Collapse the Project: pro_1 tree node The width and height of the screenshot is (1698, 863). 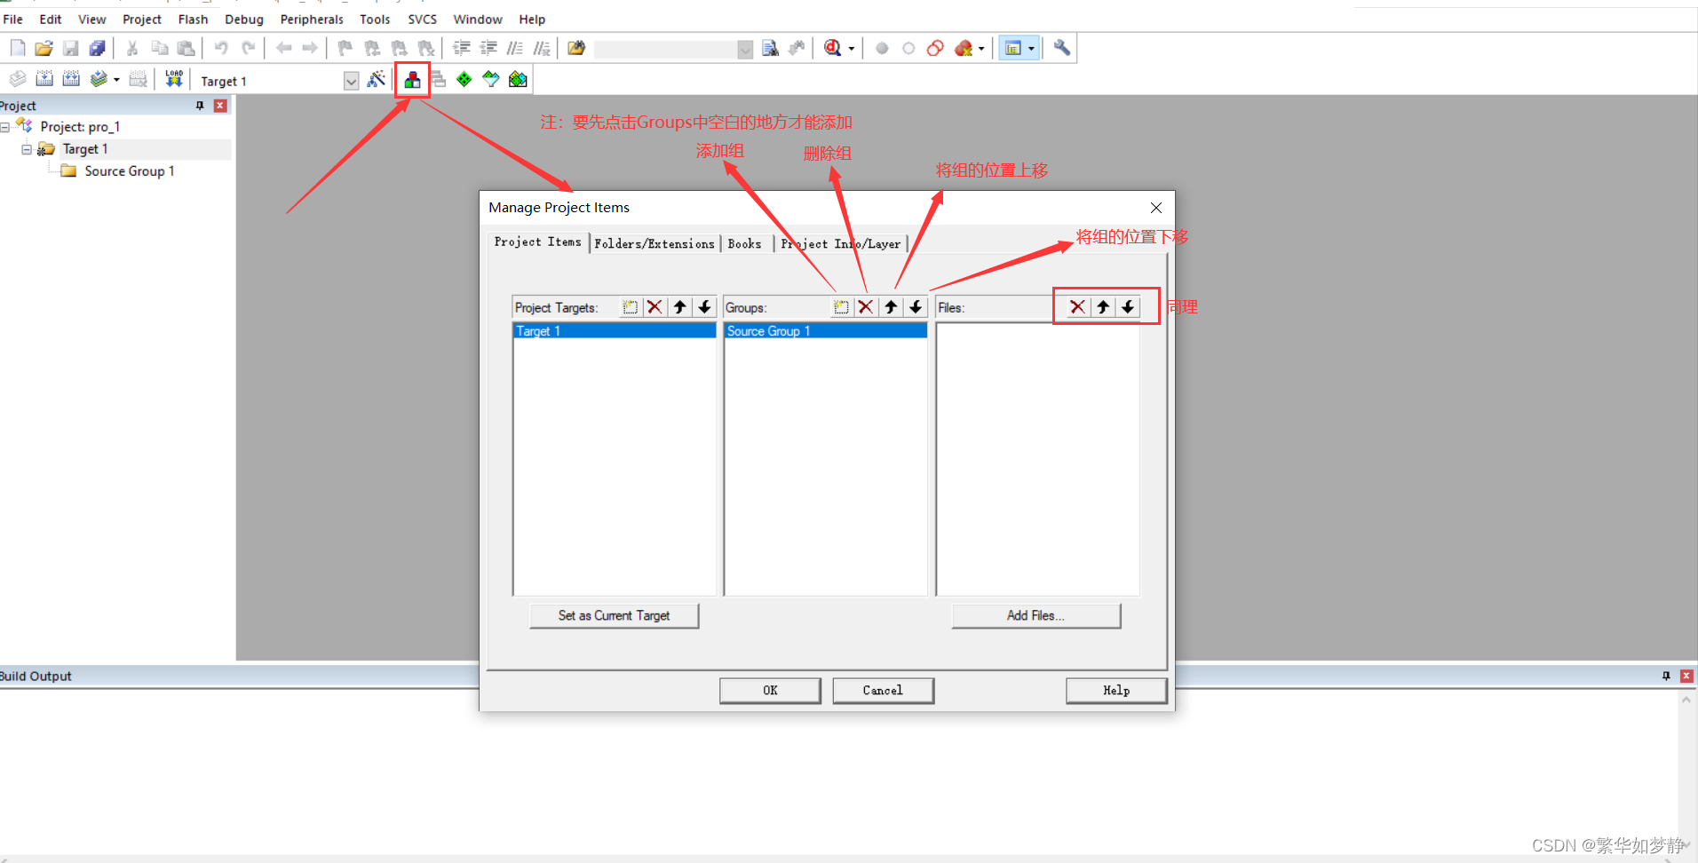pos(5,127)
